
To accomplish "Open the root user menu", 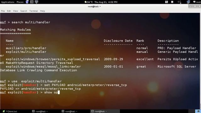I will [197, 2].
